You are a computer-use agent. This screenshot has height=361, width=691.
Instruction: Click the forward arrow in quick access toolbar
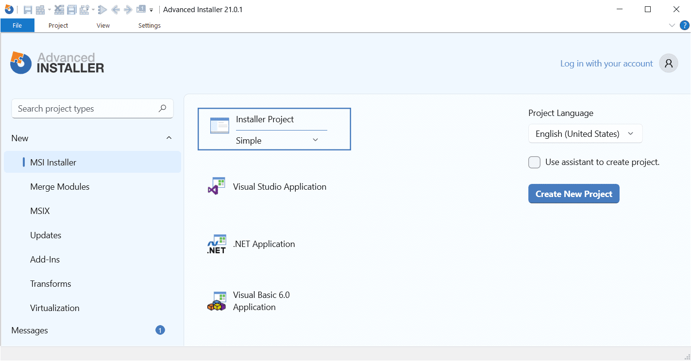(128, 10)
